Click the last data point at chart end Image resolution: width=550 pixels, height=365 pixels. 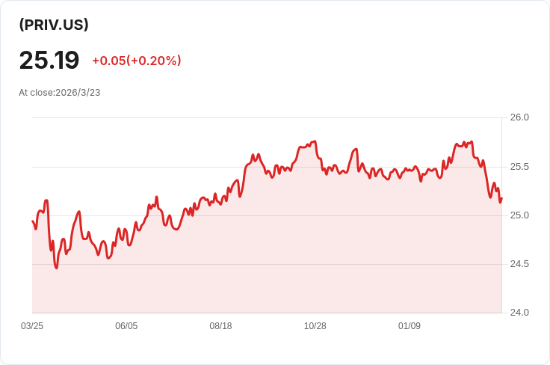502,199
